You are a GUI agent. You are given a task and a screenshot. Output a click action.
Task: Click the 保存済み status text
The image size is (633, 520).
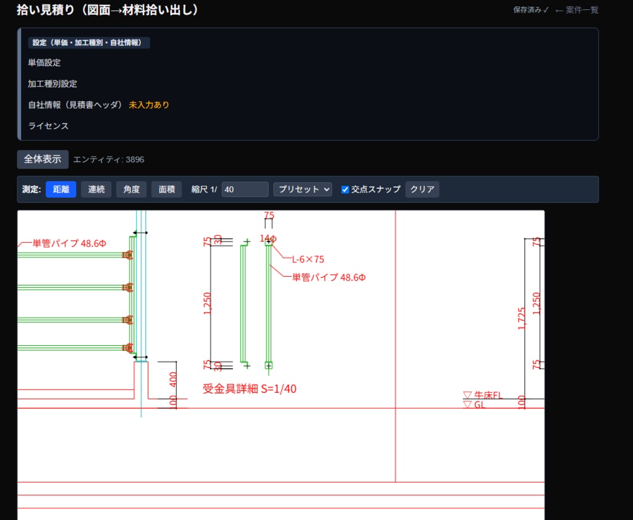point(530,10)
